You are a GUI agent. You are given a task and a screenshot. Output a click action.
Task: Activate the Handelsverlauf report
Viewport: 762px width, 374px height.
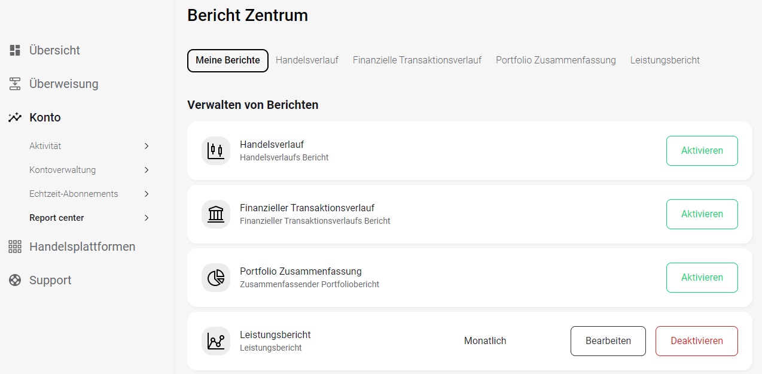click(702, 151)
